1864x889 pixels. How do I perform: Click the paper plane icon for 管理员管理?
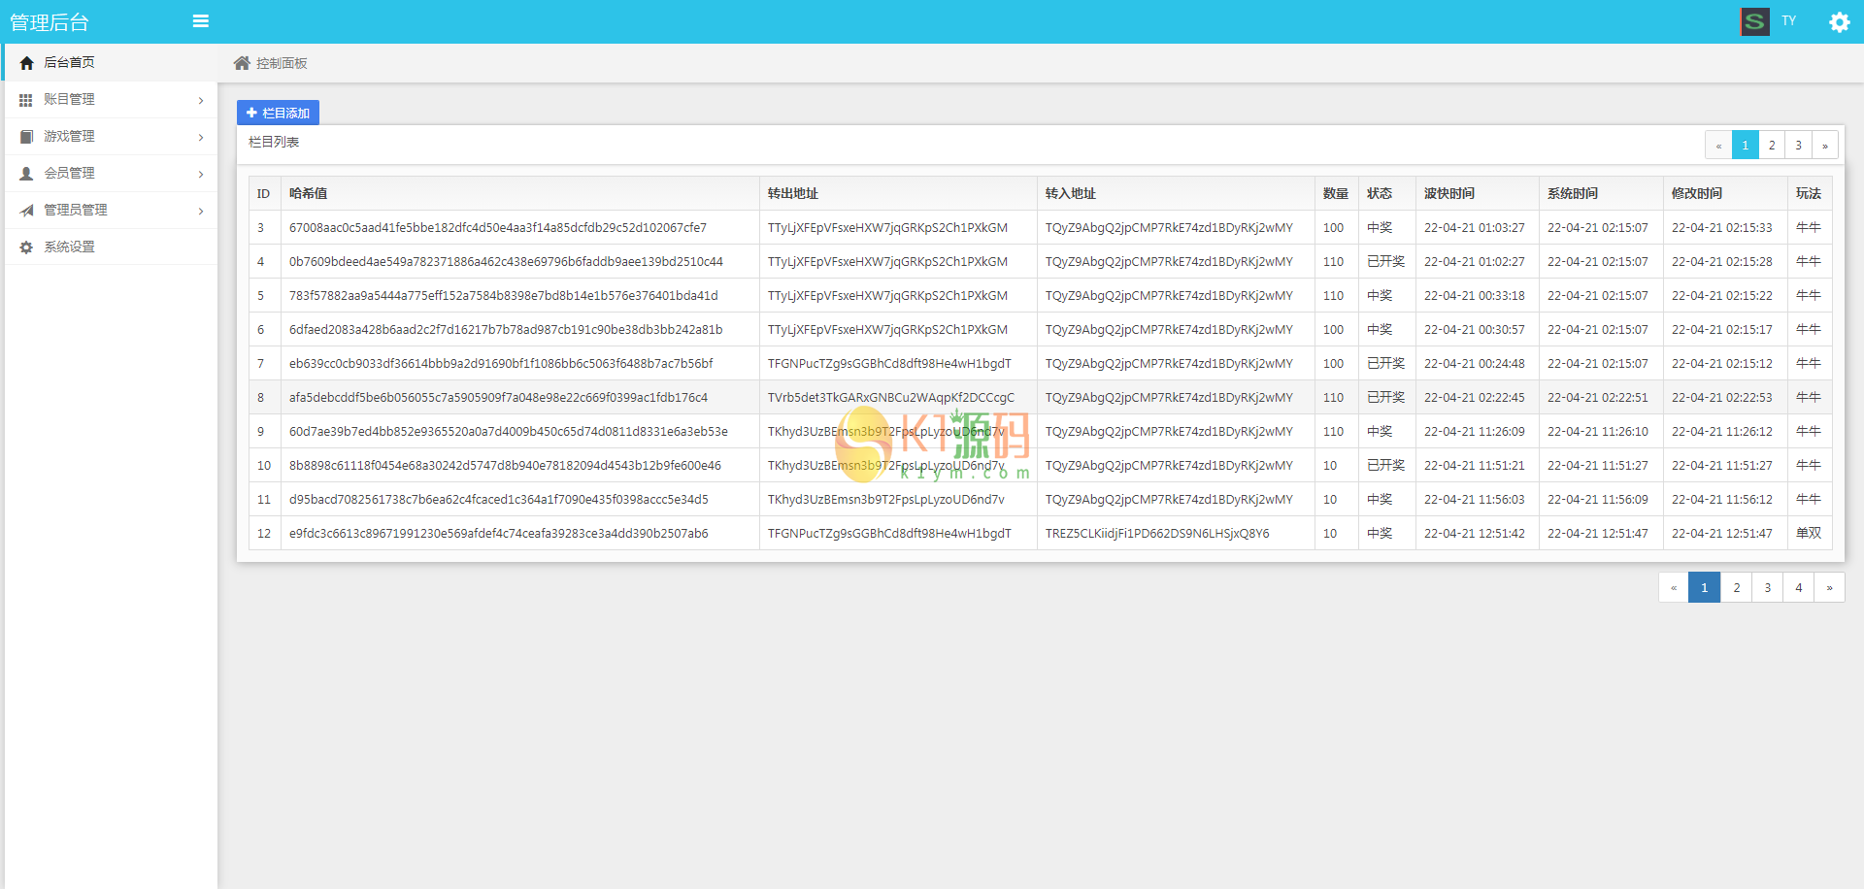click(26, 211)
